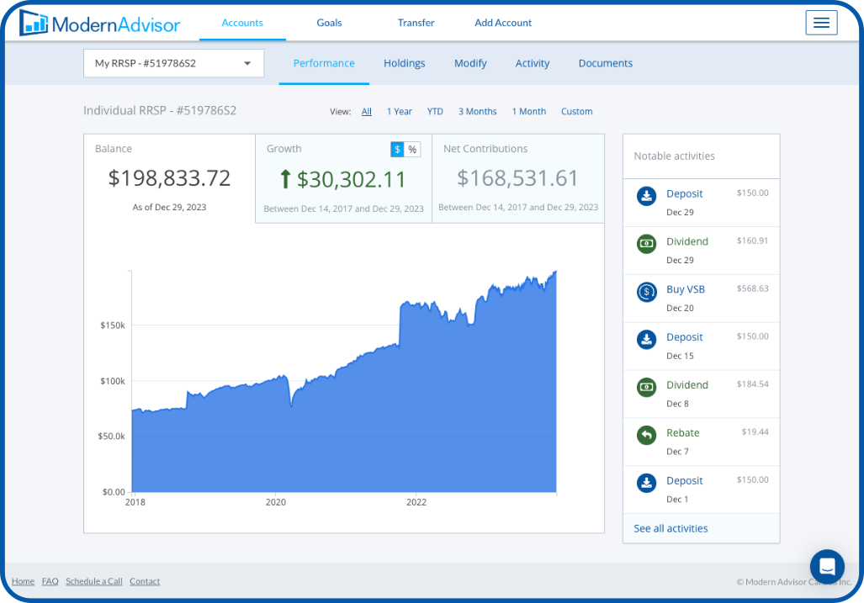Screen dimensions: 864x603
Task: Select the Buy VSB transaction icon
Action: 646,291
